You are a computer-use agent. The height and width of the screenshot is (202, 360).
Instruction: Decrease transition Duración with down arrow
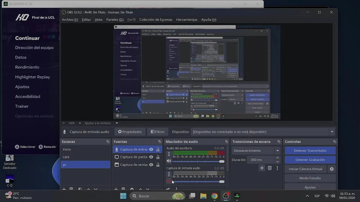(x=277, y=162)
